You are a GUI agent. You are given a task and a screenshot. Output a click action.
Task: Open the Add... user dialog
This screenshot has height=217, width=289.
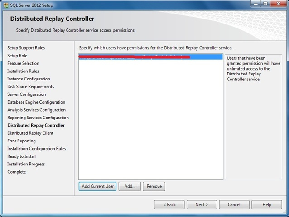130,186
